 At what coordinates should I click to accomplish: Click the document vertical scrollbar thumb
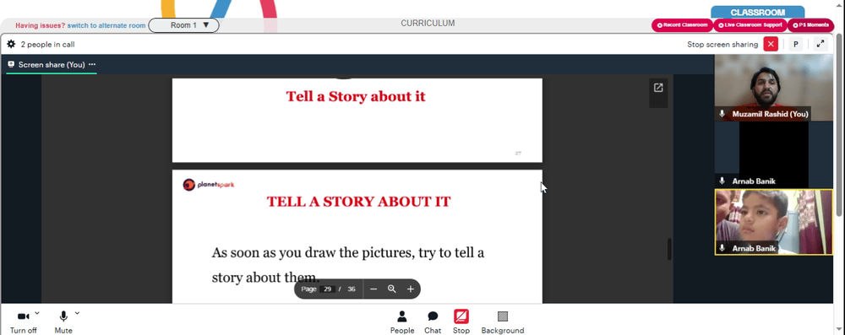point(669,250)
